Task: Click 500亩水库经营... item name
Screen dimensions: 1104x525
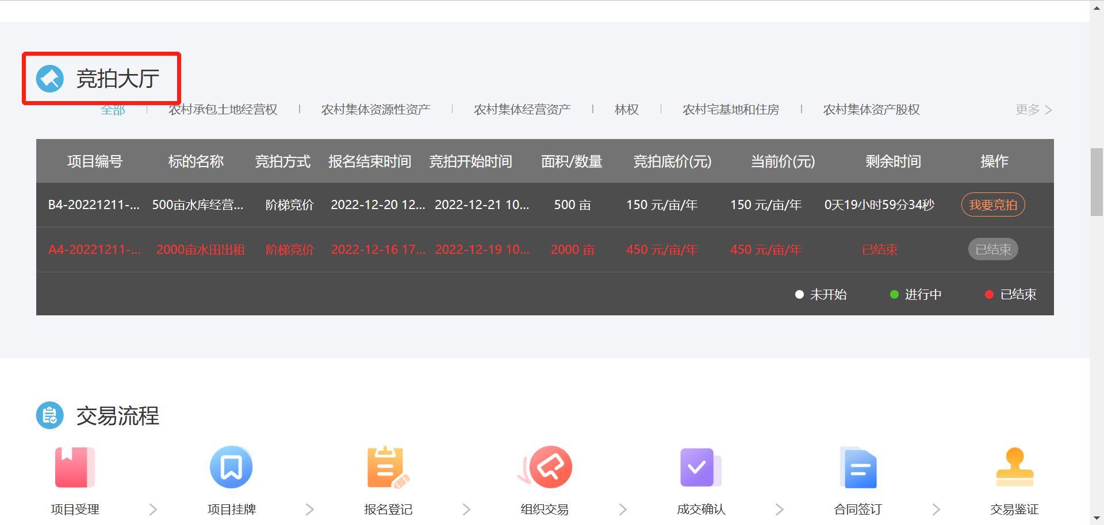Action: click(x=198, y=205)
